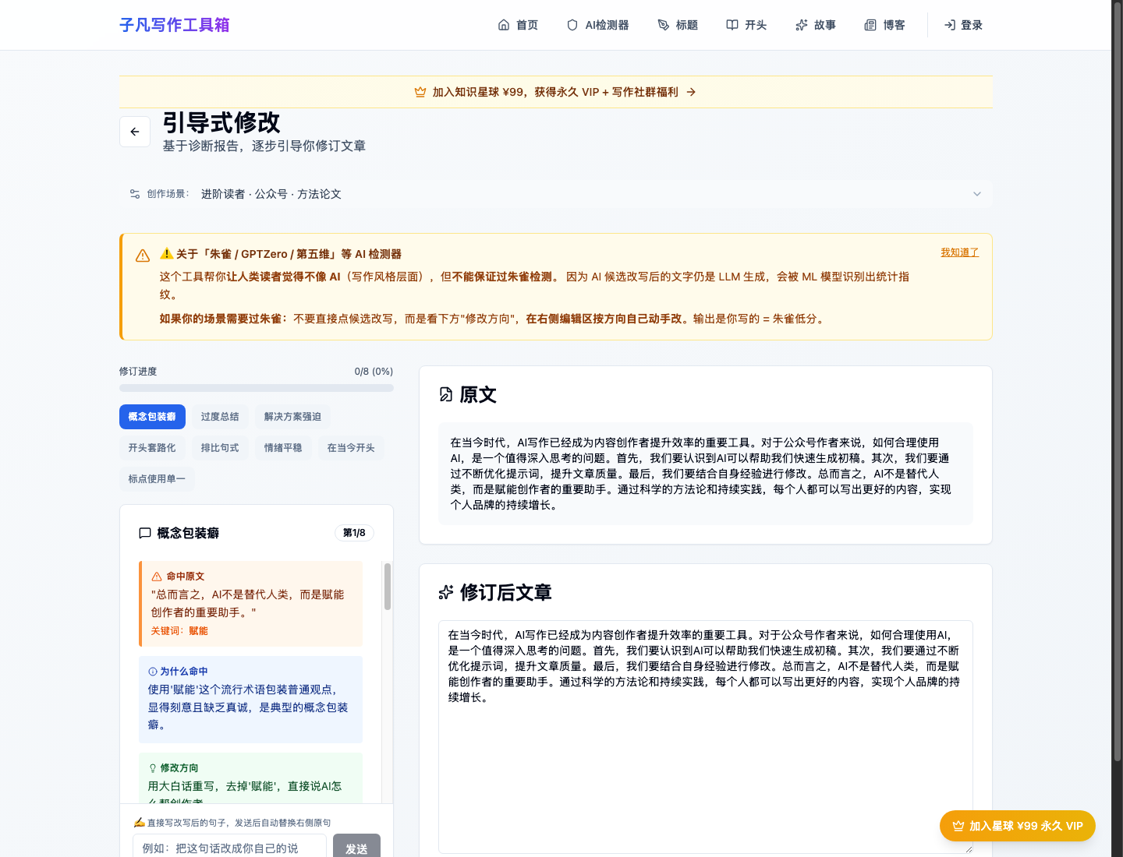Open AI检测器 in the navigation
Screen dimensions: 1123x857
click(598, 25)
